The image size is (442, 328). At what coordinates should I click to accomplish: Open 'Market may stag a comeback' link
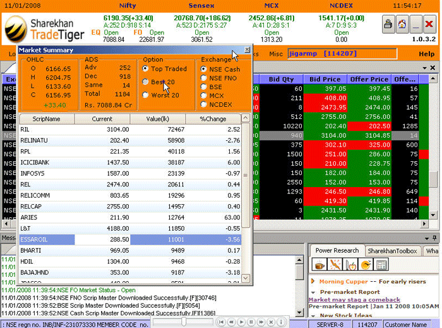coord(354,300)
